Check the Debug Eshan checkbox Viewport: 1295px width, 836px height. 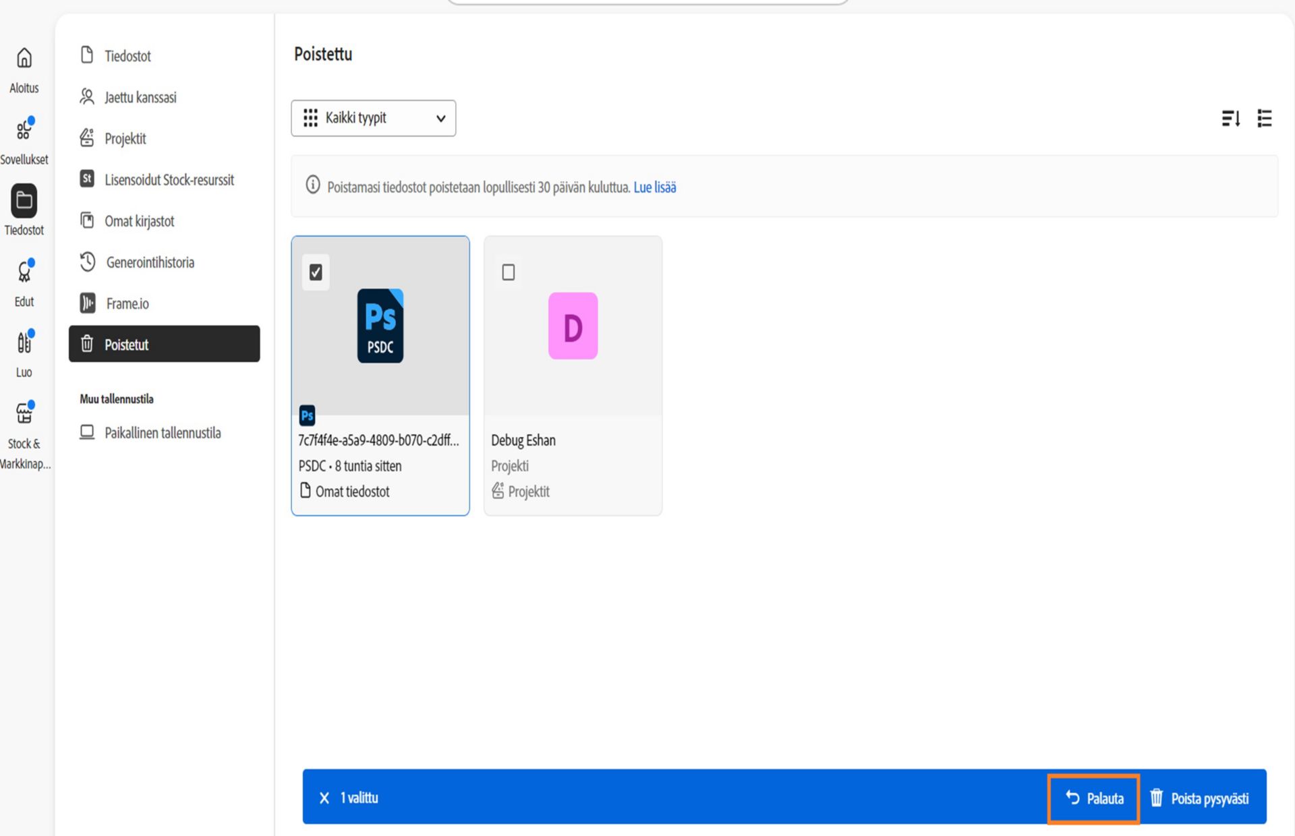(x=509, y=272)
